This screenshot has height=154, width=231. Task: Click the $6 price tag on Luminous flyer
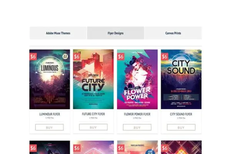[x=33, y=57]
